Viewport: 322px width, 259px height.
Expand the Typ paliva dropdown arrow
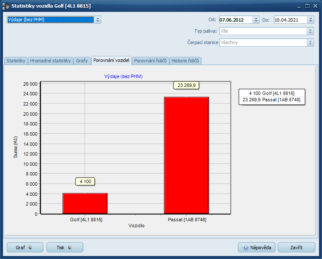click(x=310, y=31)
